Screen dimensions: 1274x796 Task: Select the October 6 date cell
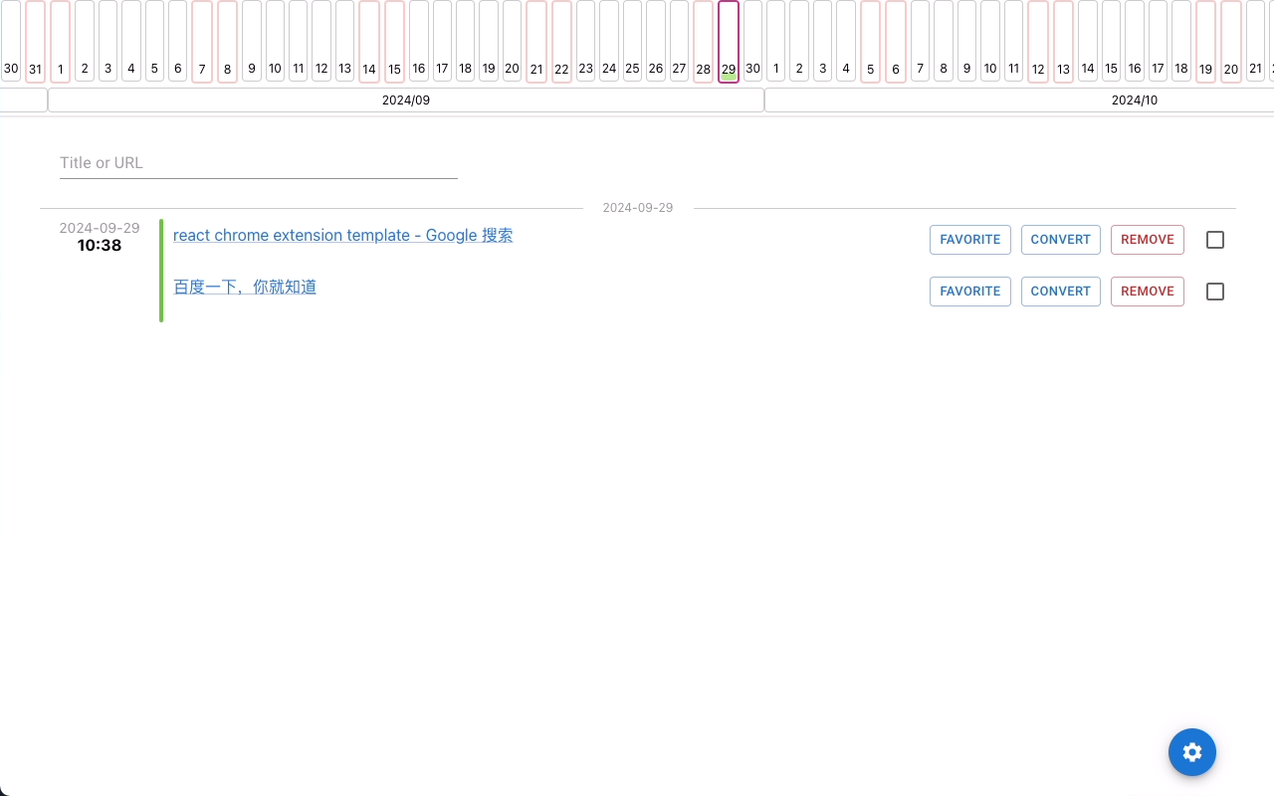[x=895, y=40]
